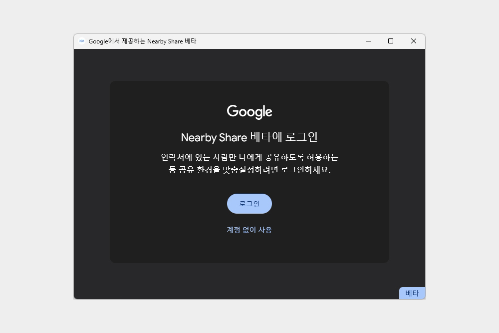Maximize the Nearby Share window

tap(391, 41)
